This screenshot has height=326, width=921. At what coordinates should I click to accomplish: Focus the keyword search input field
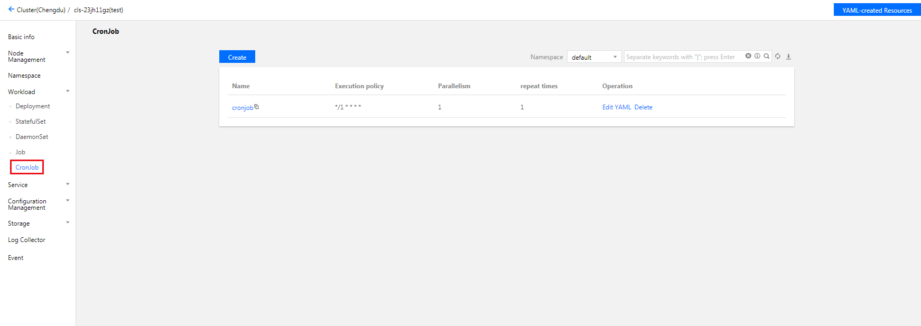tap(682, 57)
